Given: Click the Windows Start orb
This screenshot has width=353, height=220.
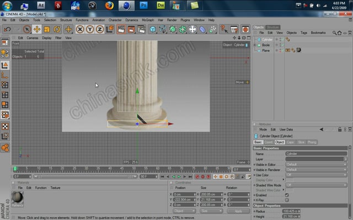Looking at the screenshot, I should pos(7,6).
